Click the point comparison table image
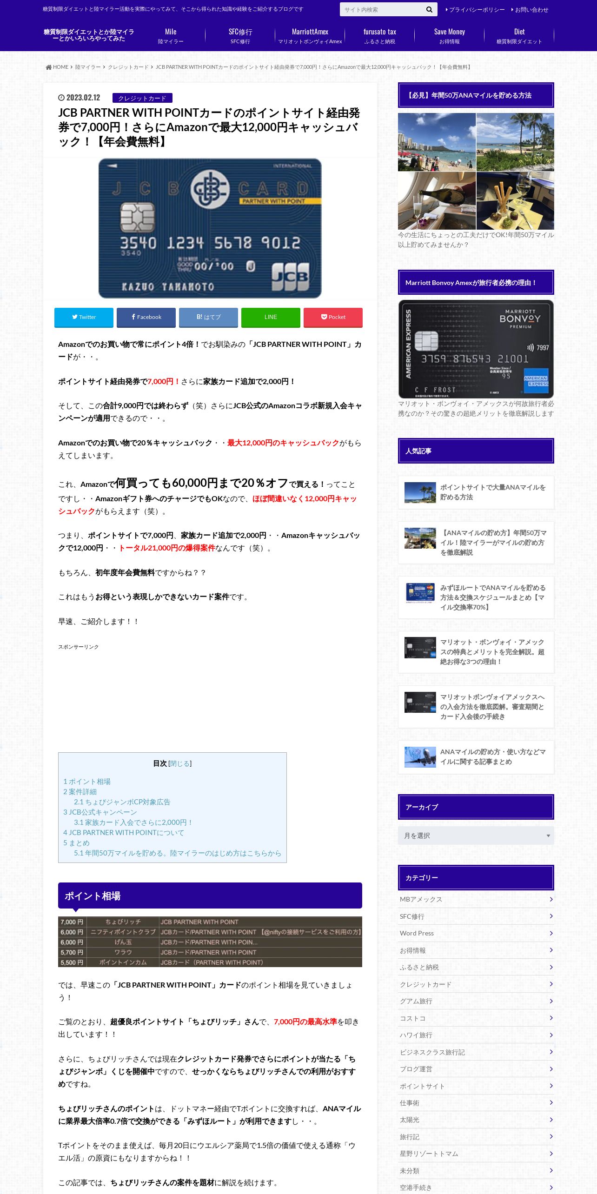 (210, 942)
